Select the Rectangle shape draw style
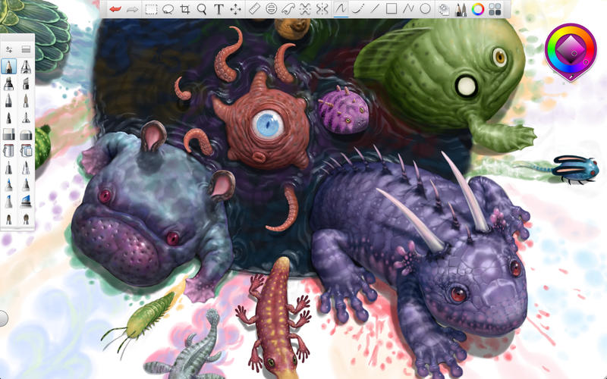 click(x=392, y=9)
